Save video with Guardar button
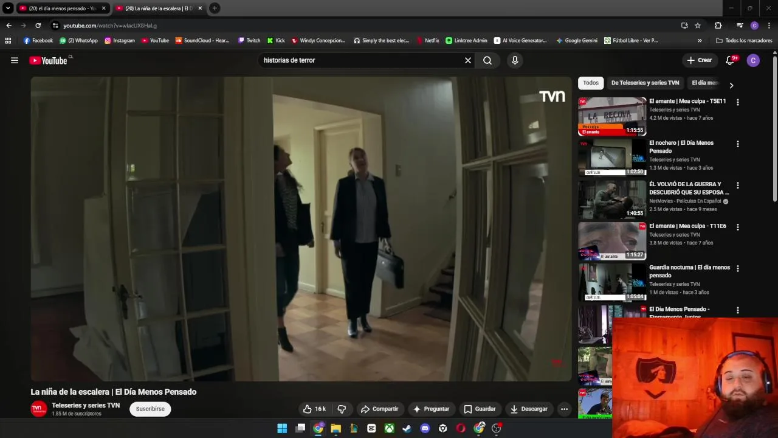This screenshot has width=778, height=438. tap(480, 409)
